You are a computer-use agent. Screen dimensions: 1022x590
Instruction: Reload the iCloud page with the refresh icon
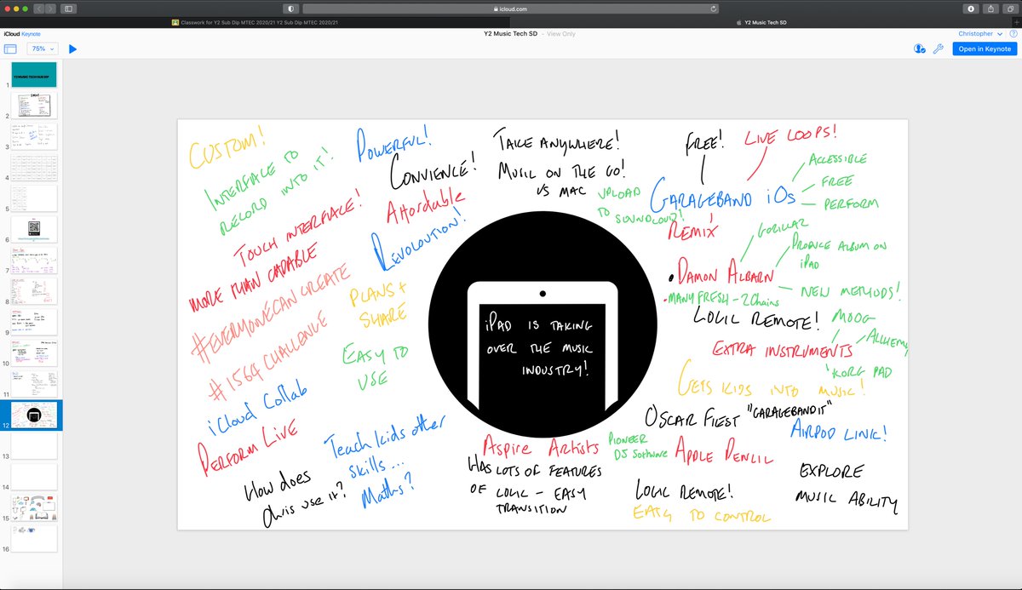point(714,8)
